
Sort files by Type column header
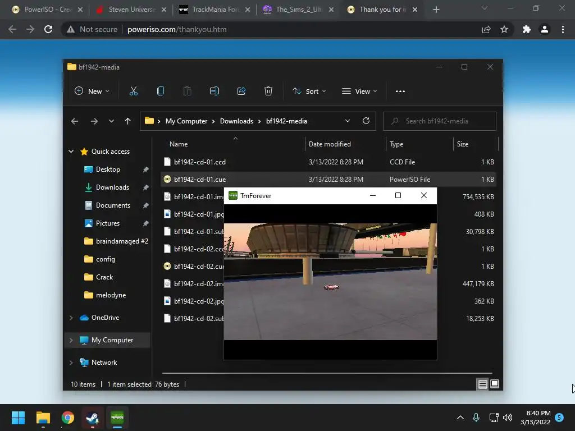click(x=396, y=144)
